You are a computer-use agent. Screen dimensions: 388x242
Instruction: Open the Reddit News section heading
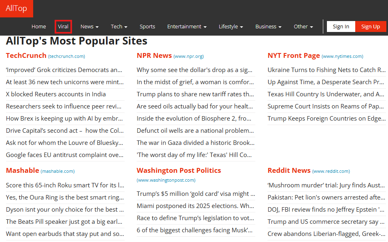[289, 170]
